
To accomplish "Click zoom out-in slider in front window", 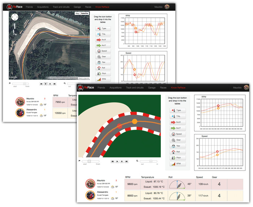I will 149,161.
